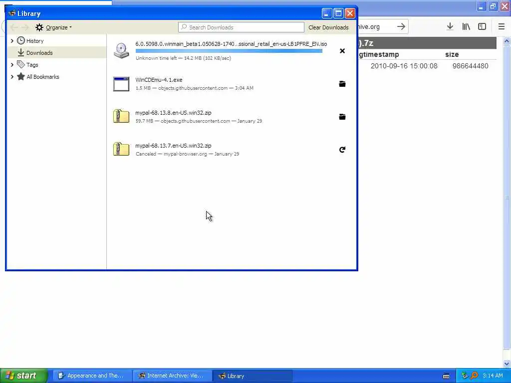Expand the Tags tree node
This screenshot has width=511, height=383.
pyautogui.click(x=12, y=65)
